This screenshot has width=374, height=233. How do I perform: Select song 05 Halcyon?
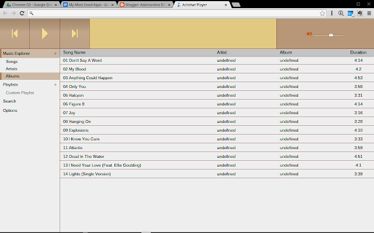[217, 96]
